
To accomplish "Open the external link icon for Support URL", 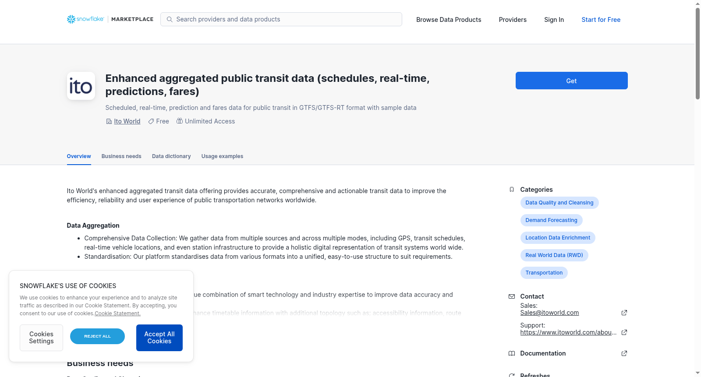I will point(624,332).
